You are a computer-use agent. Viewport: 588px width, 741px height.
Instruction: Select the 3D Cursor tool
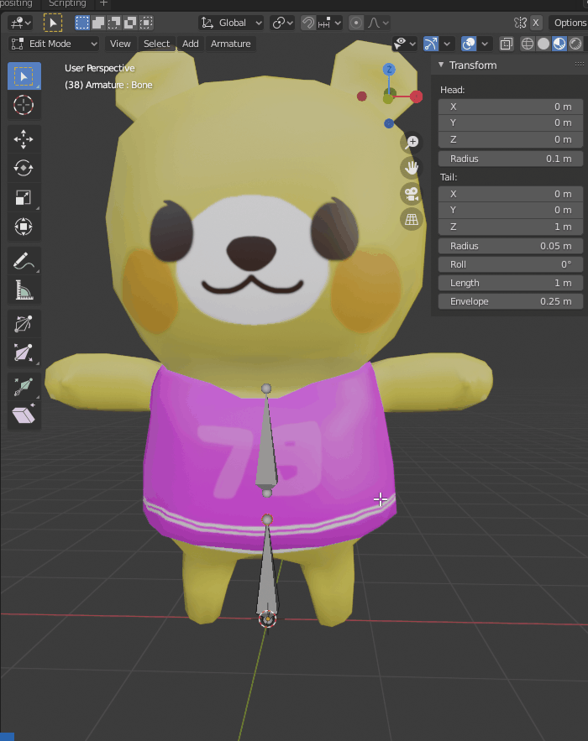tap(24, 105)
